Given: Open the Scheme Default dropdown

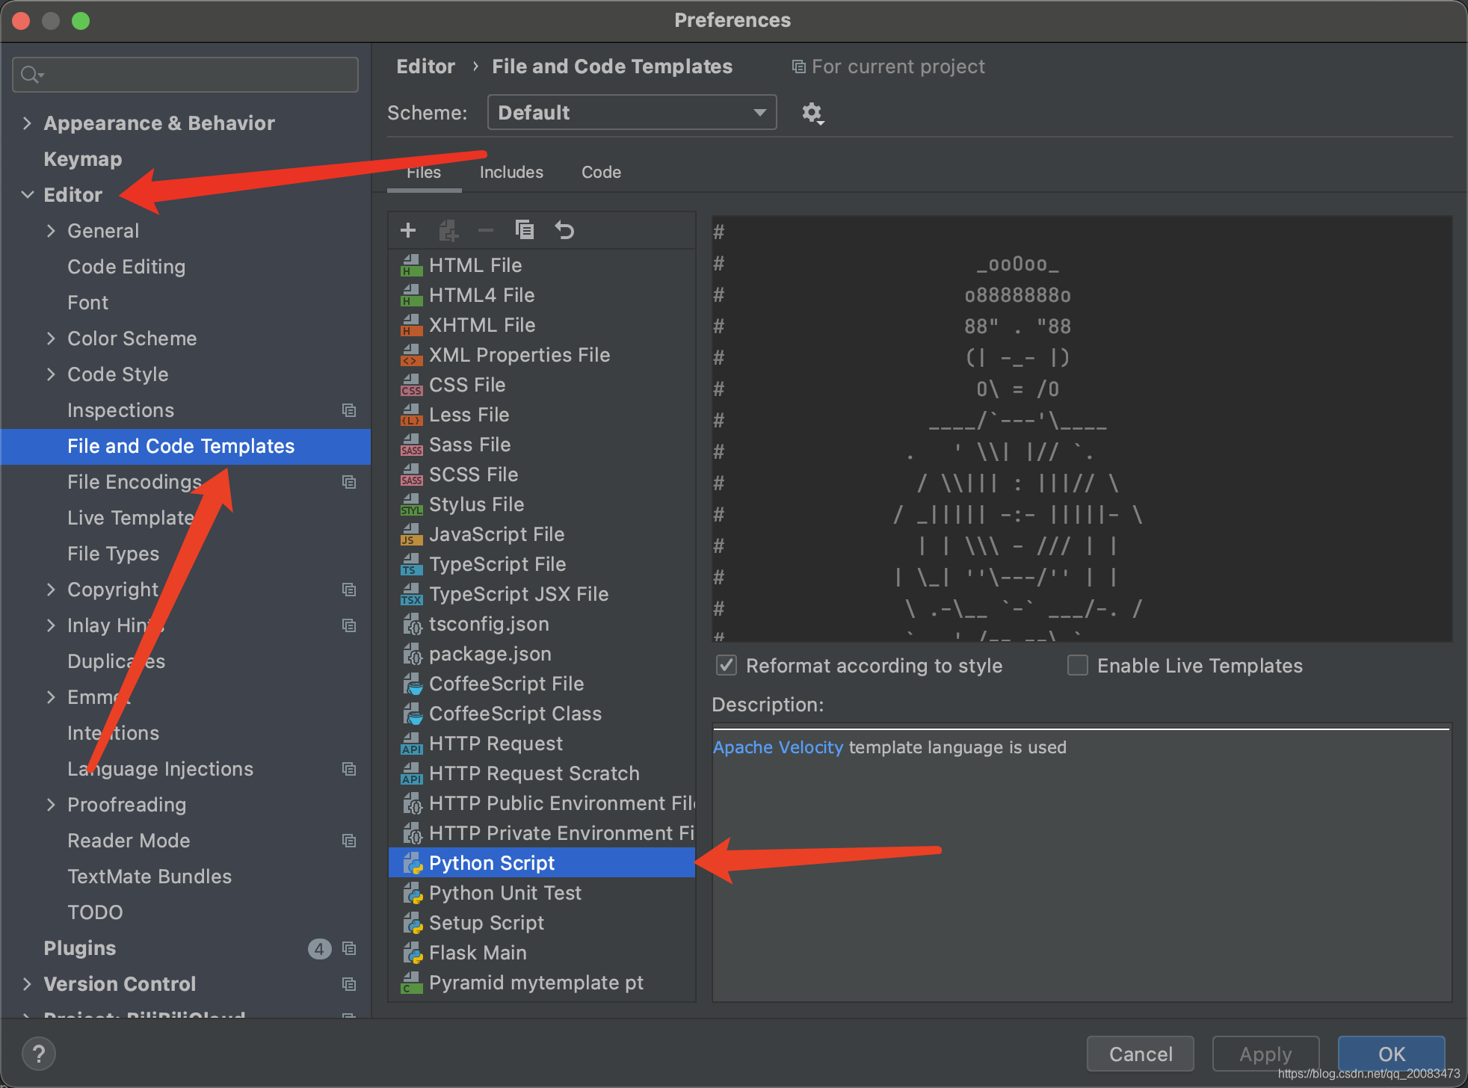Looking at the screenshot, I should point(632,113).
